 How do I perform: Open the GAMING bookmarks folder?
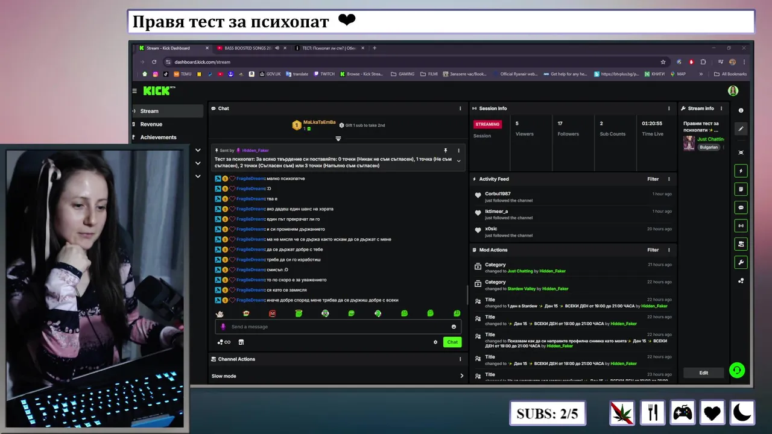[x=402, y=74]
